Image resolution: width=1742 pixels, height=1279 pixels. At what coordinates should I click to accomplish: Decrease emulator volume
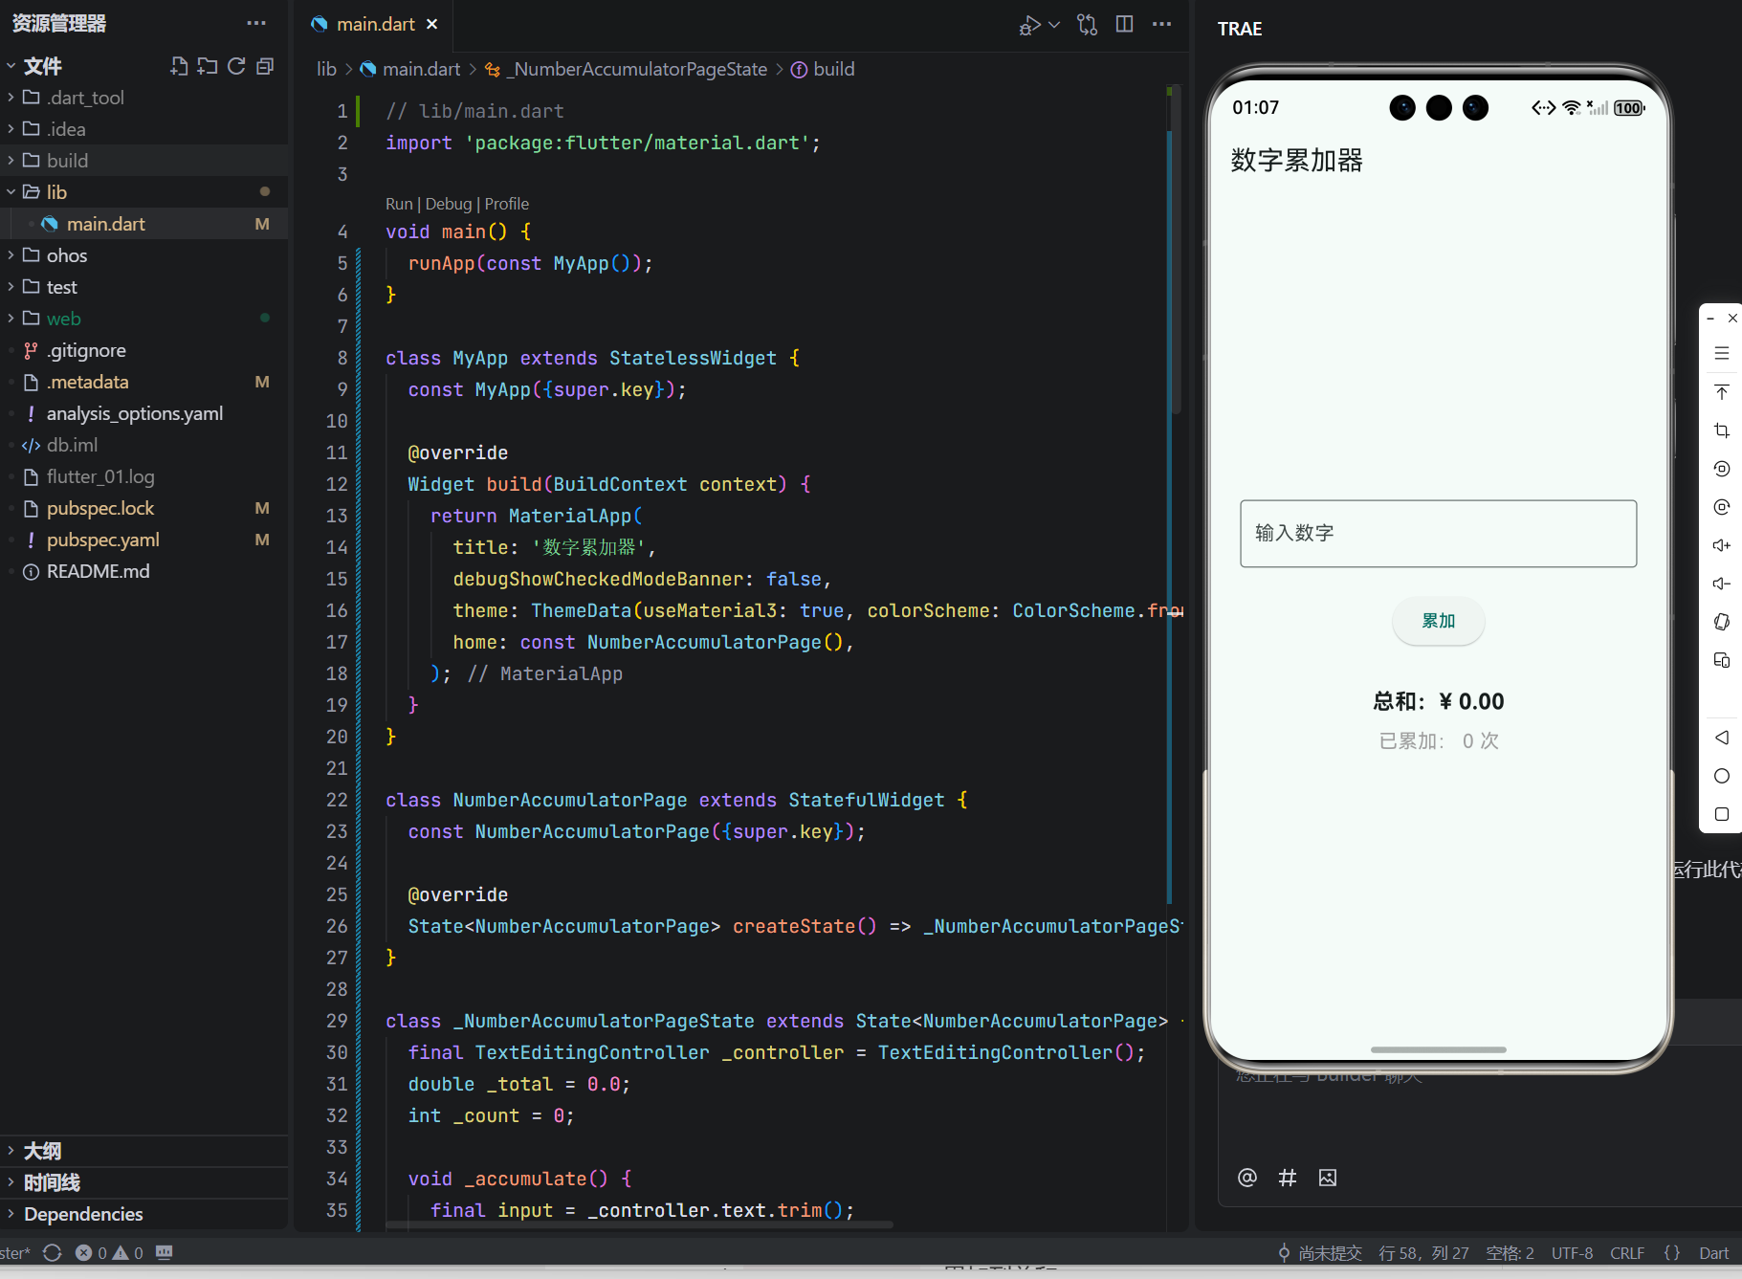[x=1722, y=584]
